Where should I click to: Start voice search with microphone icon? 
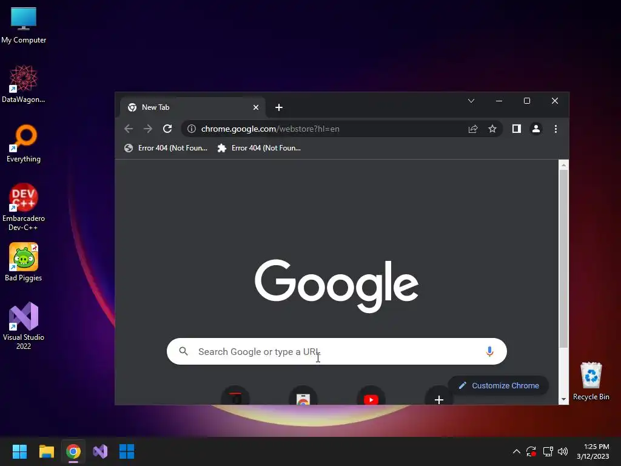489,351
